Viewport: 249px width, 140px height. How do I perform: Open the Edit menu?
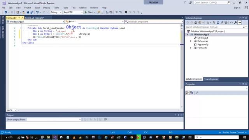[x=11, y=8]
